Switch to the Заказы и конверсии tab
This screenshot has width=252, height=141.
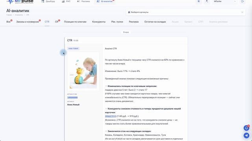click(28, 22)
